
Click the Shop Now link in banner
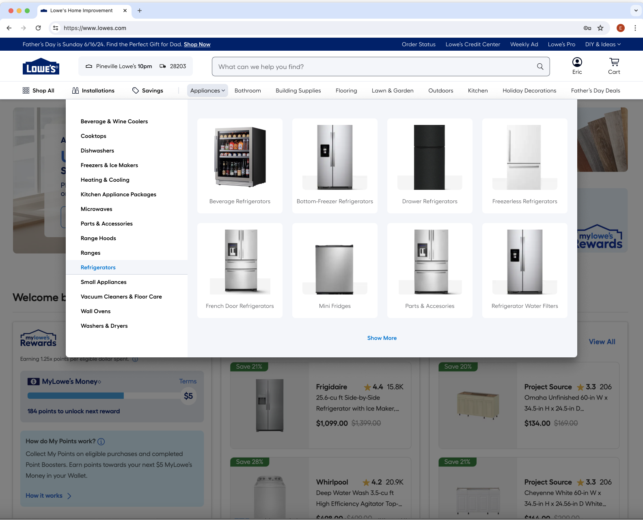click(x=197, y=44)
